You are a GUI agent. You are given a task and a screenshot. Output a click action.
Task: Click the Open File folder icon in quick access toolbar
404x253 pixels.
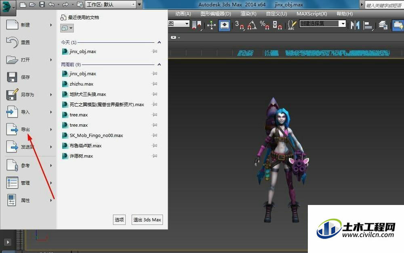32,4
